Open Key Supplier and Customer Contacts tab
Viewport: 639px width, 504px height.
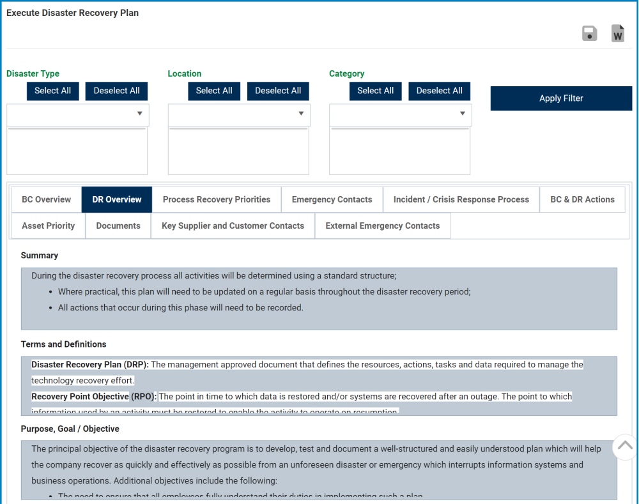click(x=233, y=225)
